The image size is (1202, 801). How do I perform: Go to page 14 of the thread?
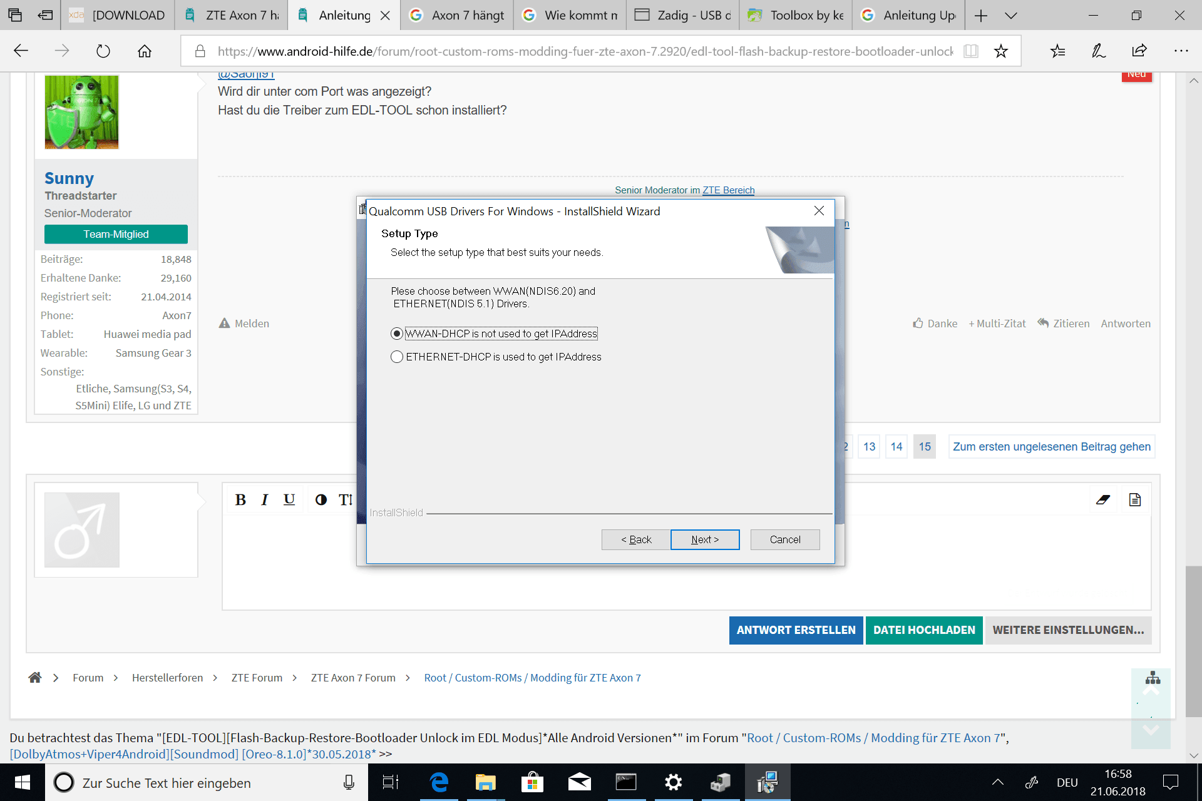(x=896, y=447)
